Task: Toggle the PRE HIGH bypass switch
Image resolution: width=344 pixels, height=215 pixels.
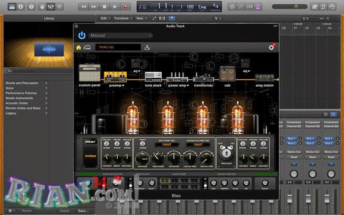Action: click(127, 144)
